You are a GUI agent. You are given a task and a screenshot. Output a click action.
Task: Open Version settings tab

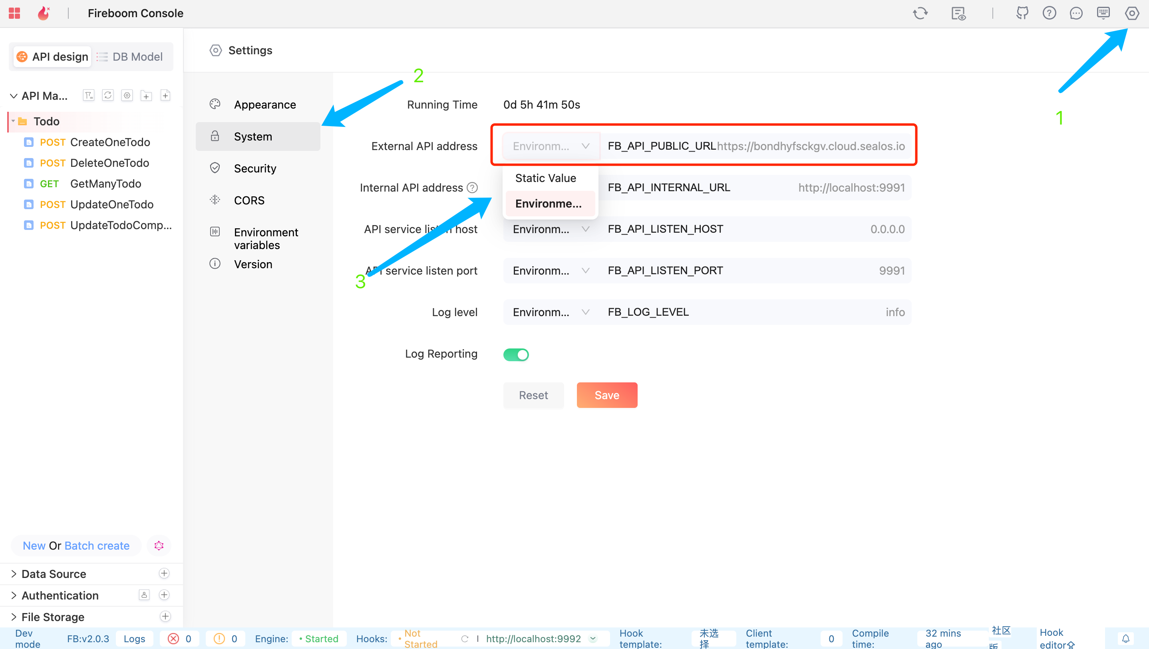click(258, 264)
